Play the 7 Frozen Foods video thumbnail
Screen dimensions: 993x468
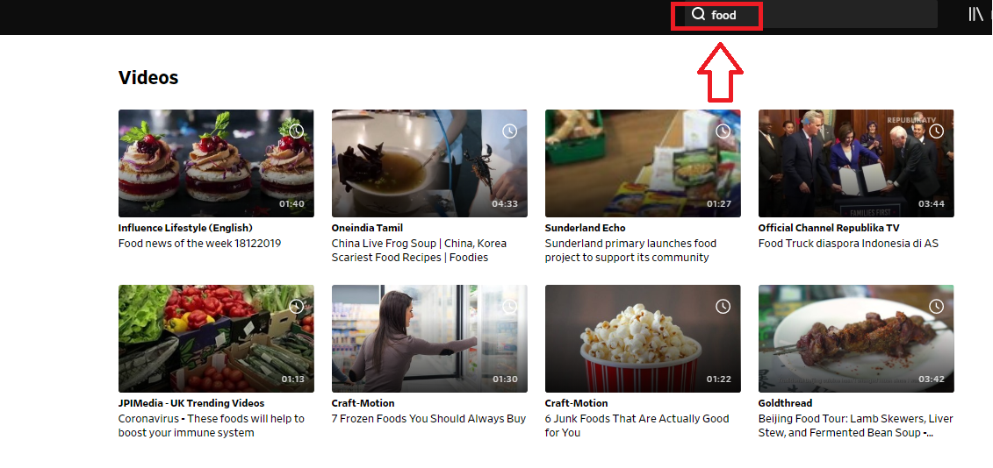[429, 338]
